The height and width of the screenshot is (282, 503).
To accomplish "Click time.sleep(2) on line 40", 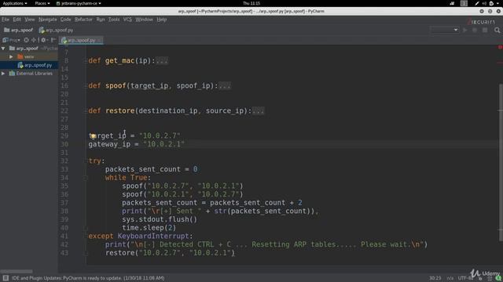I will tap(149, 228).
